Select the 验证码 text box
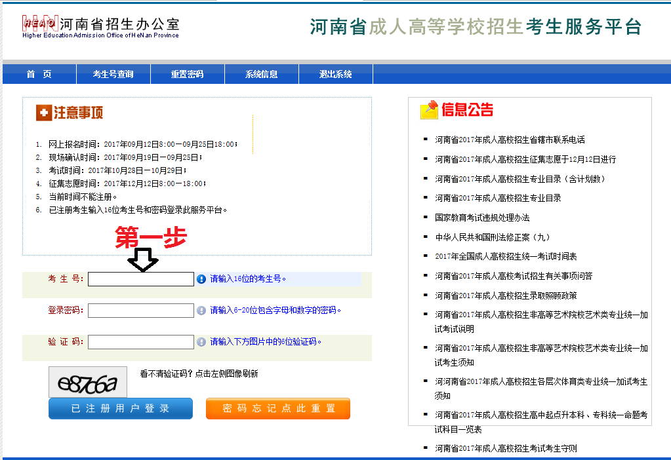The image size is (671, 460). 141,342
